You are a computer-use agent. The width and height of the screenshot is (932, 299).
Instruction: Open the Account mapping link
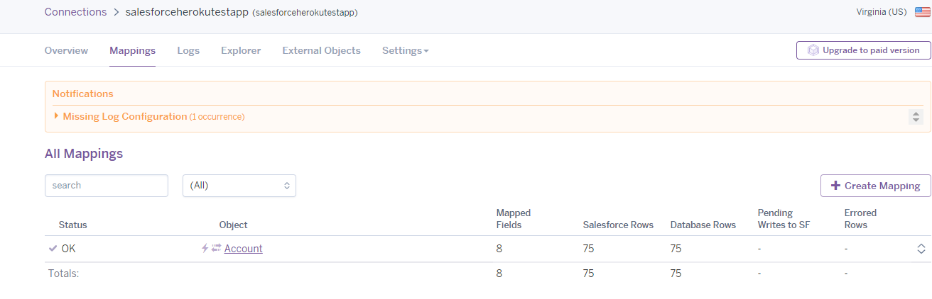pyautogui.click(x=243, y=249)
